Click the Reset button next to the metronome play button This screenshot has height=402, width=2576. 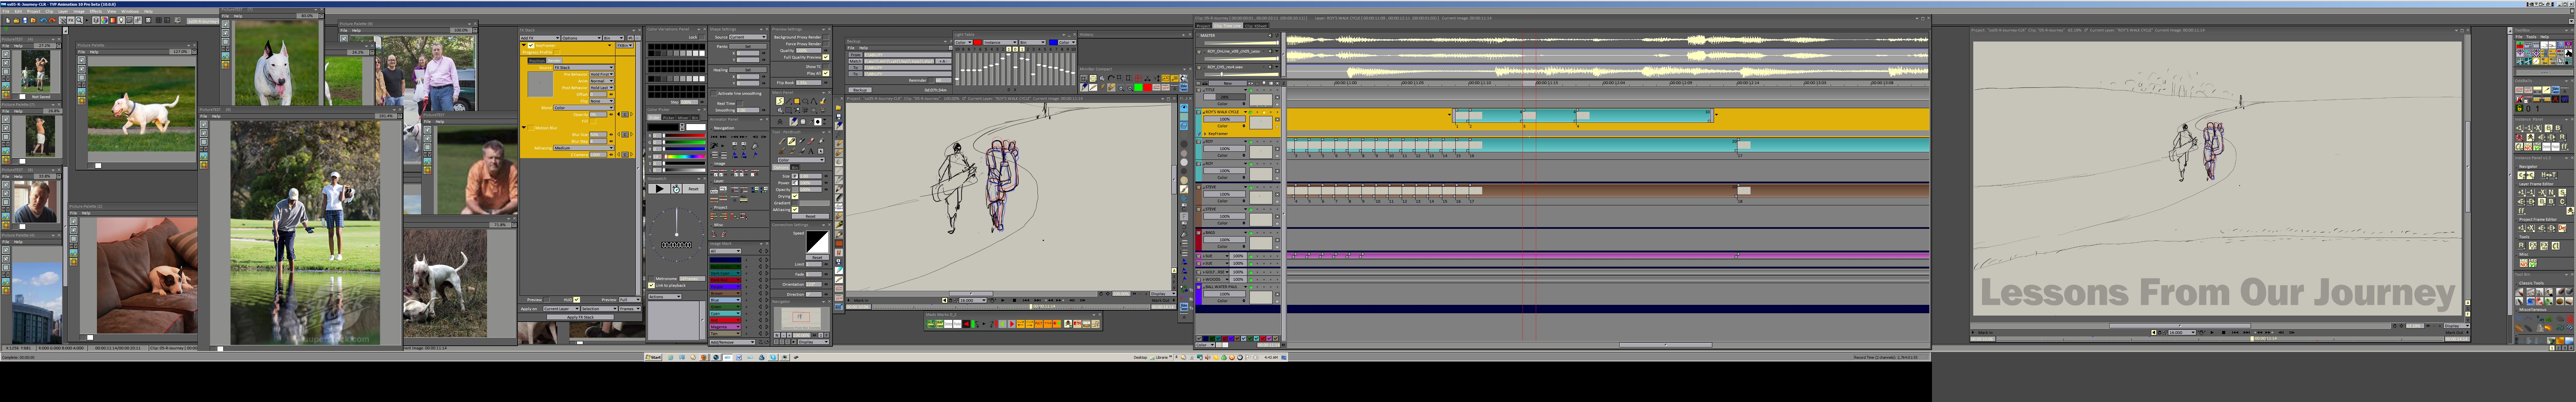click(693, 189)
